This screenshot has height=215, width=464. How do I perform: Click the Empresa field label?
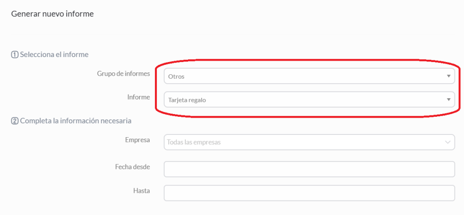[x=138, y=139]
